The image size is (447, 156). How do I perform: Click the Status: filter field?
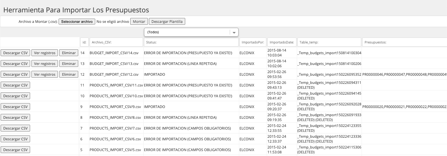tap(191, 42)
